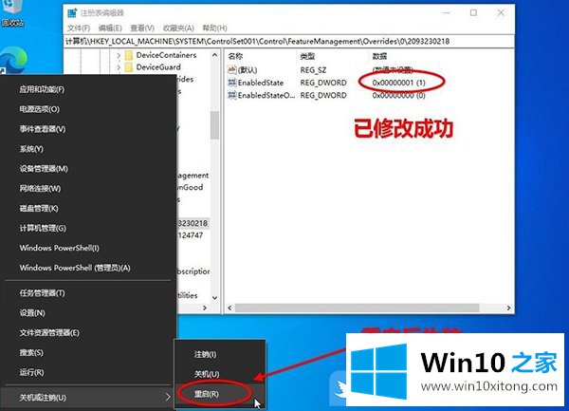Open the Favorites (收藏夹) menu
Image resolution: width=569 pixels, height=411 pixels.
[x=178, y=28]
